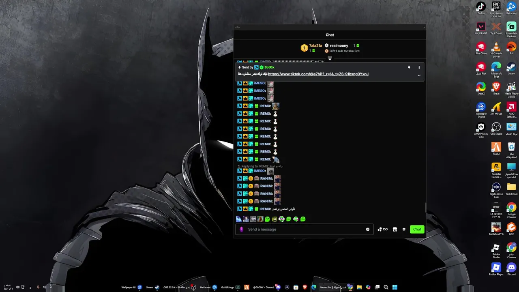Screen dimensions: 519x292
Task: Open Wallpaper UI in taskbar
Action: point(131,287)
